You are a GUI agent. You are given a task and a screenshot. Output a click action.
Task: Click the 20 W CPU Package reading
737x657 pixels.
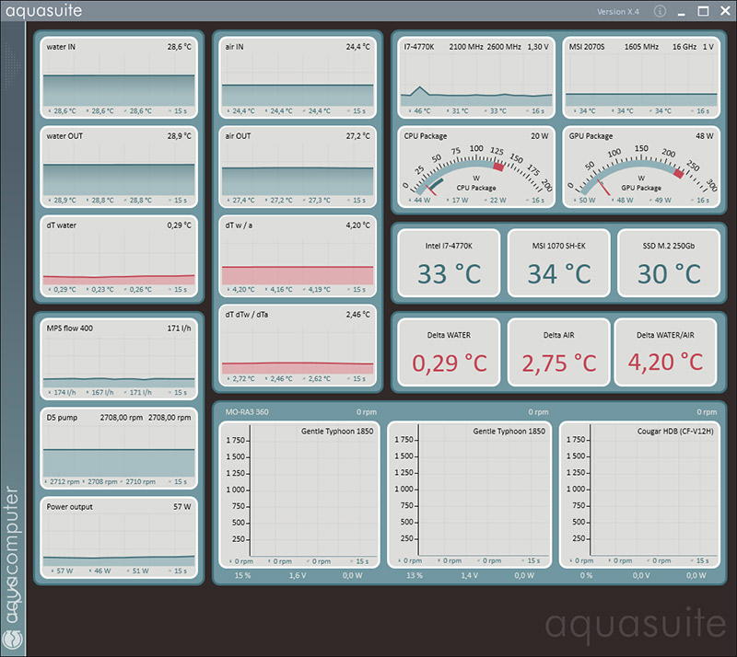click(x=540, y=135)
